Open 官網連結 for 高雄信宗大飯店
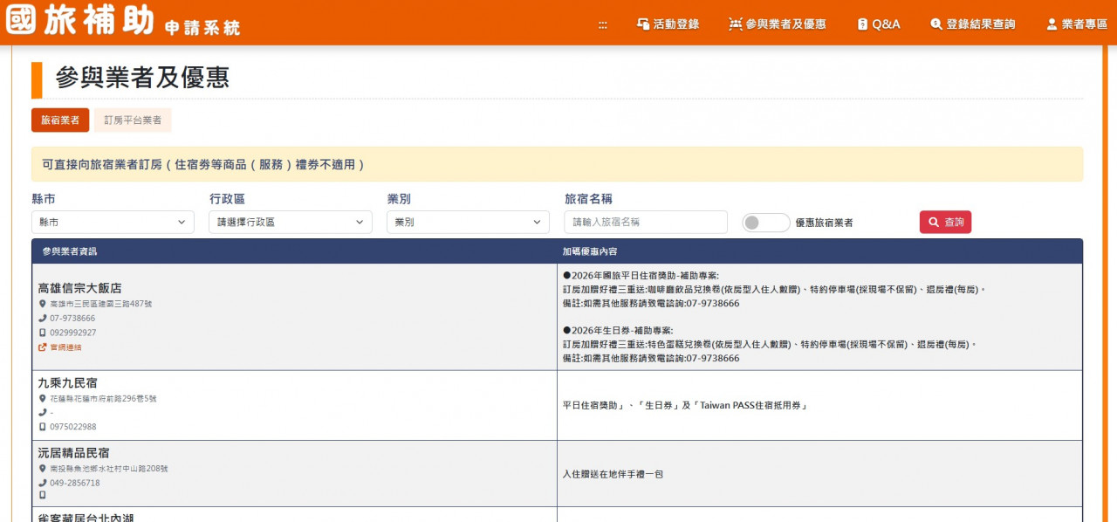 pyautogui.click(x=60, y=347)
